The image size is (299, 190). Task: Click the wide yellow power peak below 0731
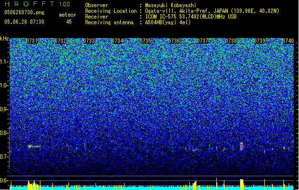[33, 185]
